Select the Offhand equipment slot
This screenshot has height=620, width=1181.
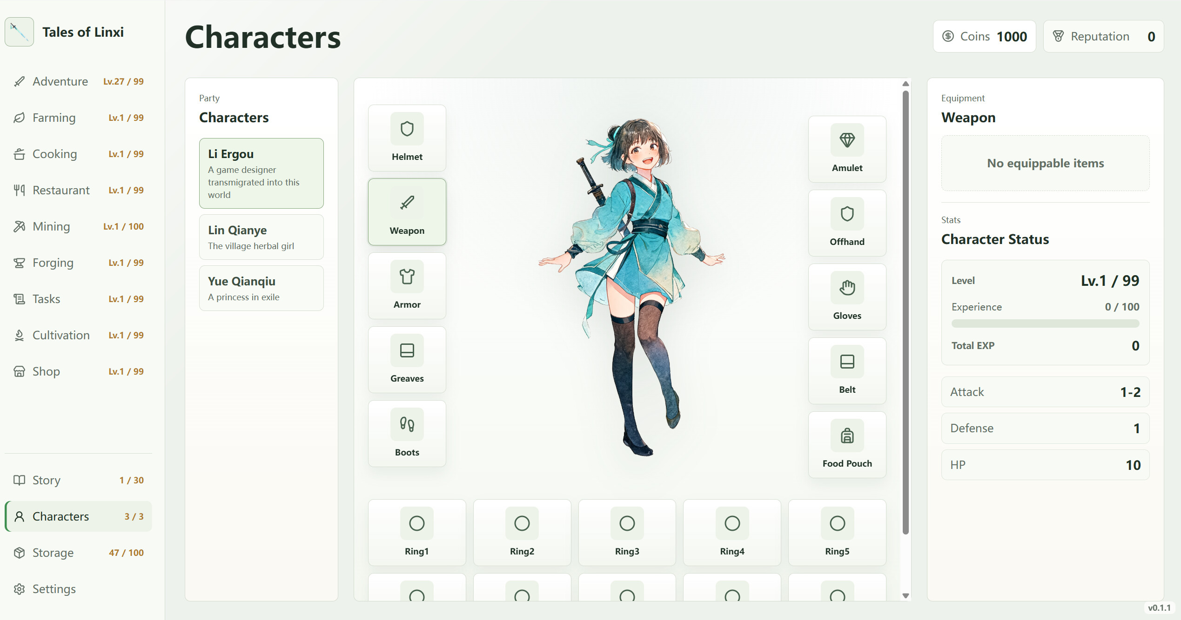(x=847, y=223)
